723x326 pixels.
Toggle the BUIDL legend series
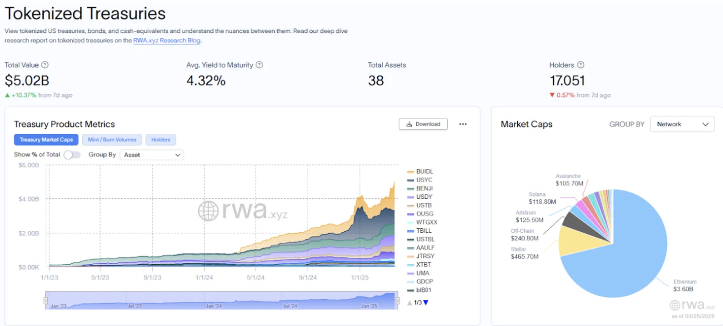420,171
